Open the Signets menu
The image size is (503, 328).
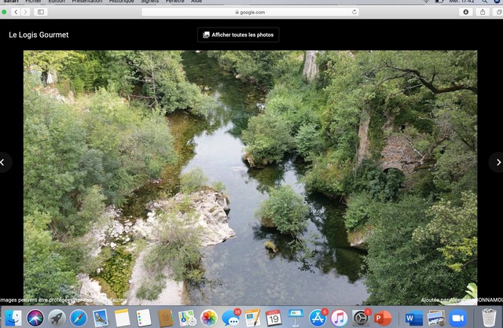pos(149,2)
